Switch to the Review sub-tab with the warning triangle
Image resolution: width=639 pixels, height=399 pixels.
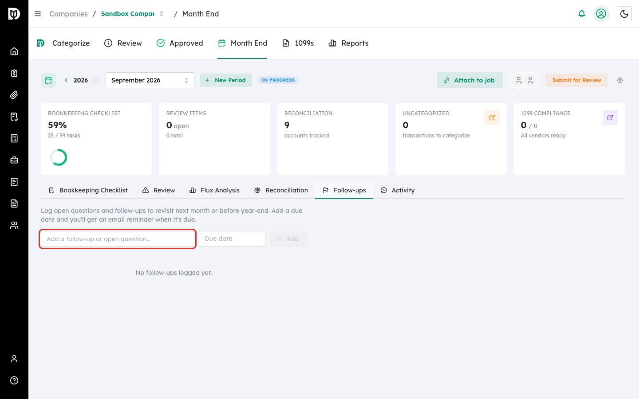(158, 190)
